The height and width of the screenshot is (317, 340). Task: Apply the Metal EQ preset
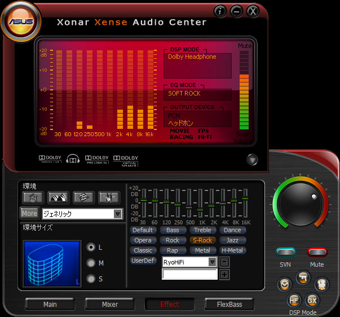click(x=203, y=250)
